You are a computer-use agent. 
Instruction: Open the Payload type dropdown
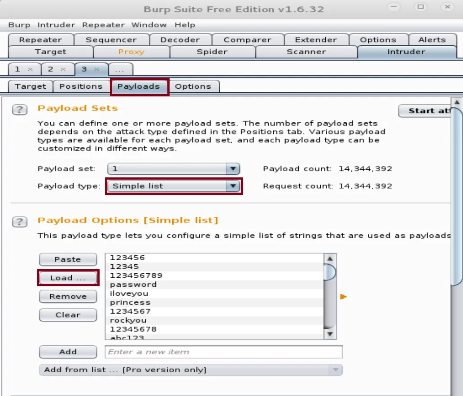coord(174,186)
